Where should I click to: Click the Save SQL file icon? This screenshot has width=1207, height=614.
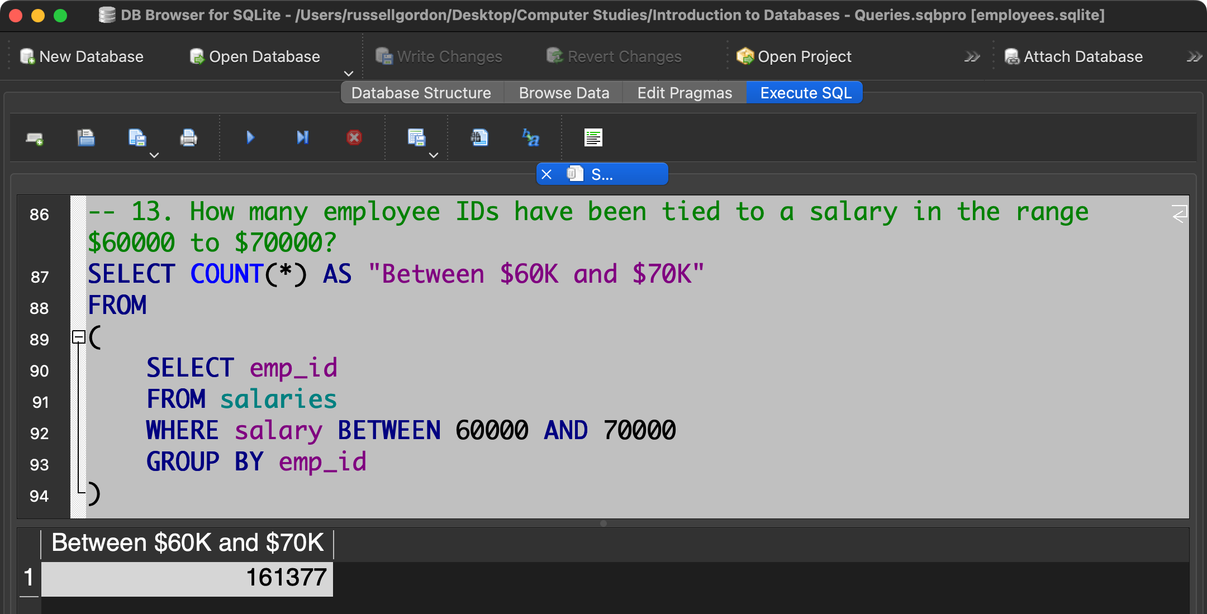[137, 138]
